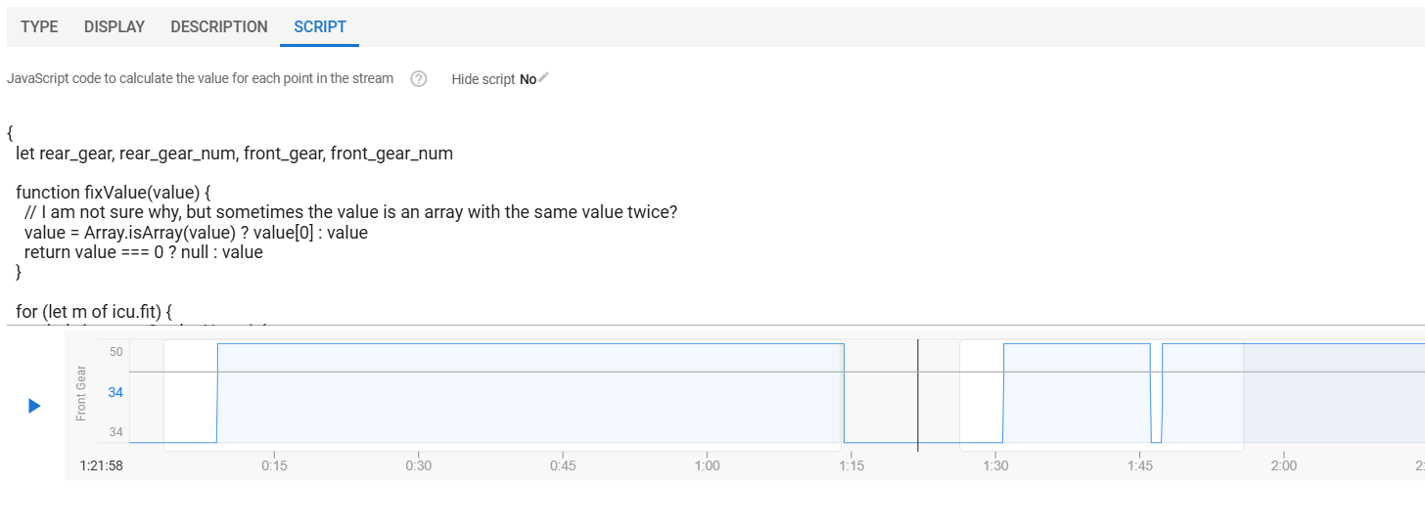Click the pencil icon beside Hide script
This screenshot has height=530, width=1425.
click(544, 78)
